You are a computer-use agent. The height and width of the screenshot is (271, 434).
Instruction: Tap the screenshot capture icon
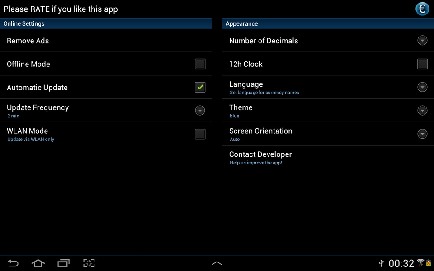coord(89,263)
